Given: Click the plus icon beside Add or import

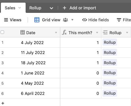Looking at the screenshot, I should [65, 8].
